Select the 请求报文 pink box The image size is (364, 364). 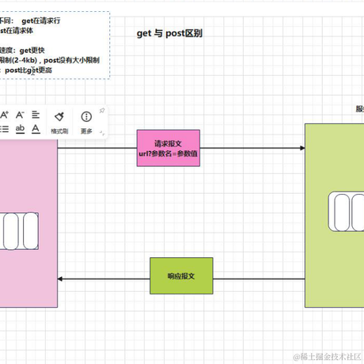click(x=169, y=148)
